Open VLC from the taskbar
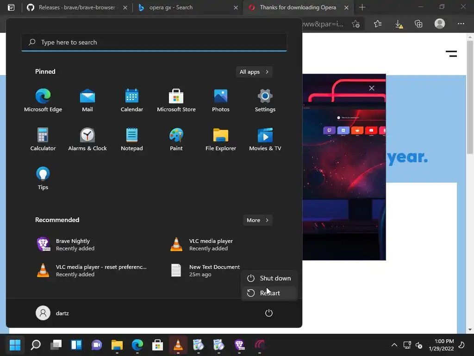 tap(178, 344)
